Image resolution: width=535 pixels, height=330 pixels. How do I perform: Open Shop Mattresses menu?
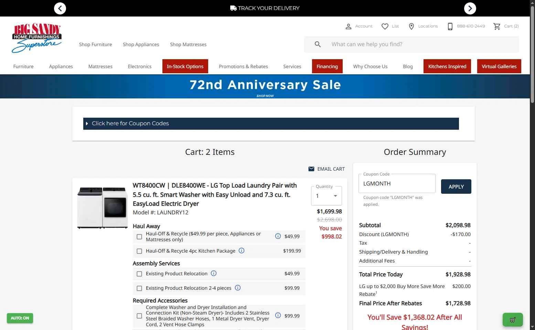point(188,44)
